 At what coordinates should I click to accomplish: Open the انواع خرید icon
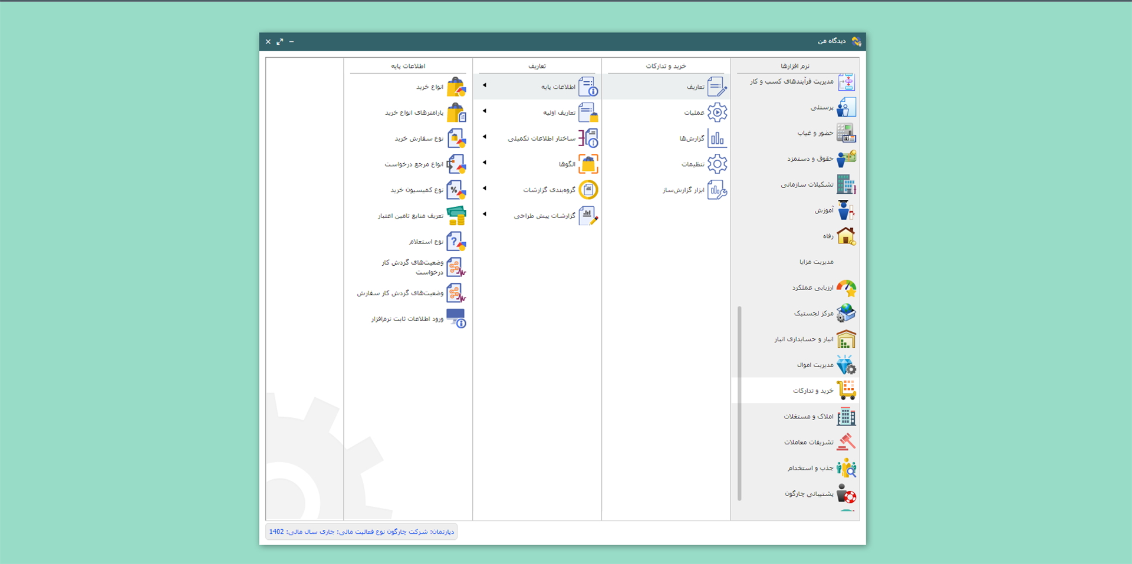[456, 87]
